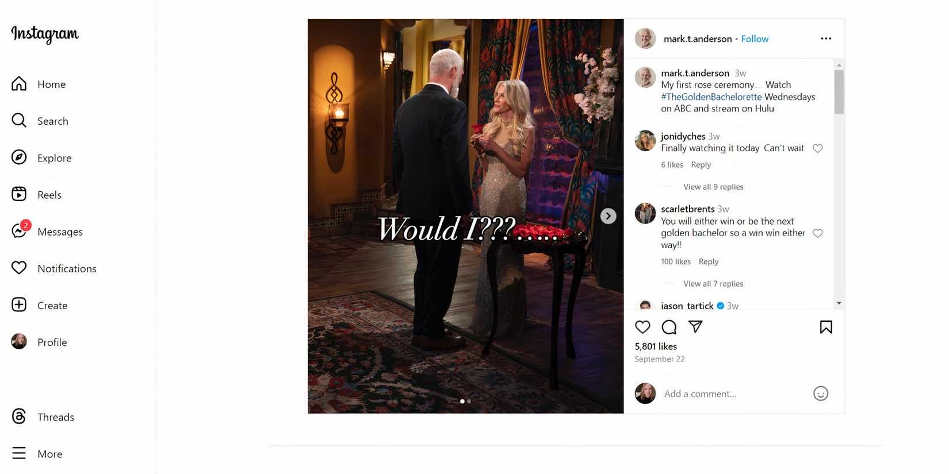The height and width of the screenshot is (474, 949).
Task: Like jonidyches comment heart
Action: pos(817,148)
